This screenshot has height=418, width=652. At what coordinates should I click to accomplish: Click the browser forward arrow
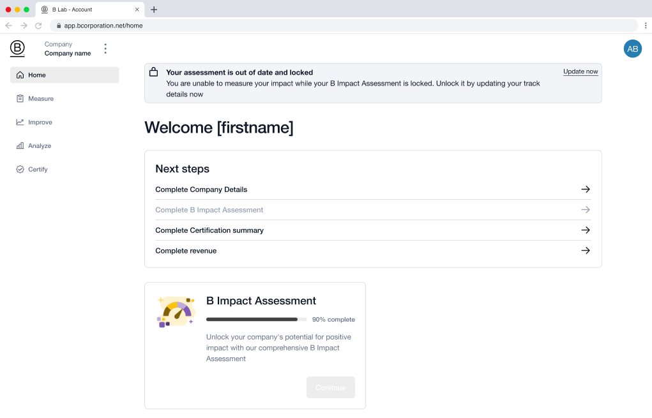coord(24,26)
